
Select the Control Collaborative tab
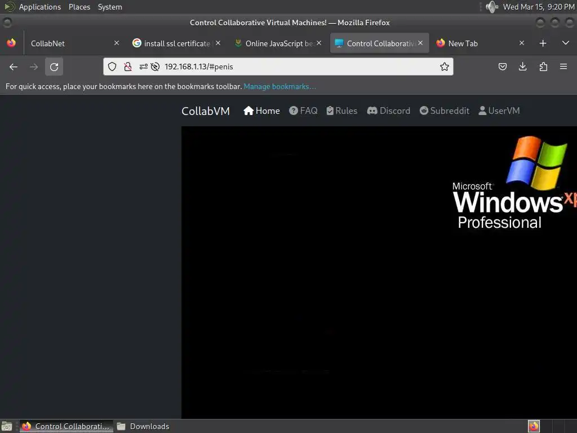[x=379, y=43]
